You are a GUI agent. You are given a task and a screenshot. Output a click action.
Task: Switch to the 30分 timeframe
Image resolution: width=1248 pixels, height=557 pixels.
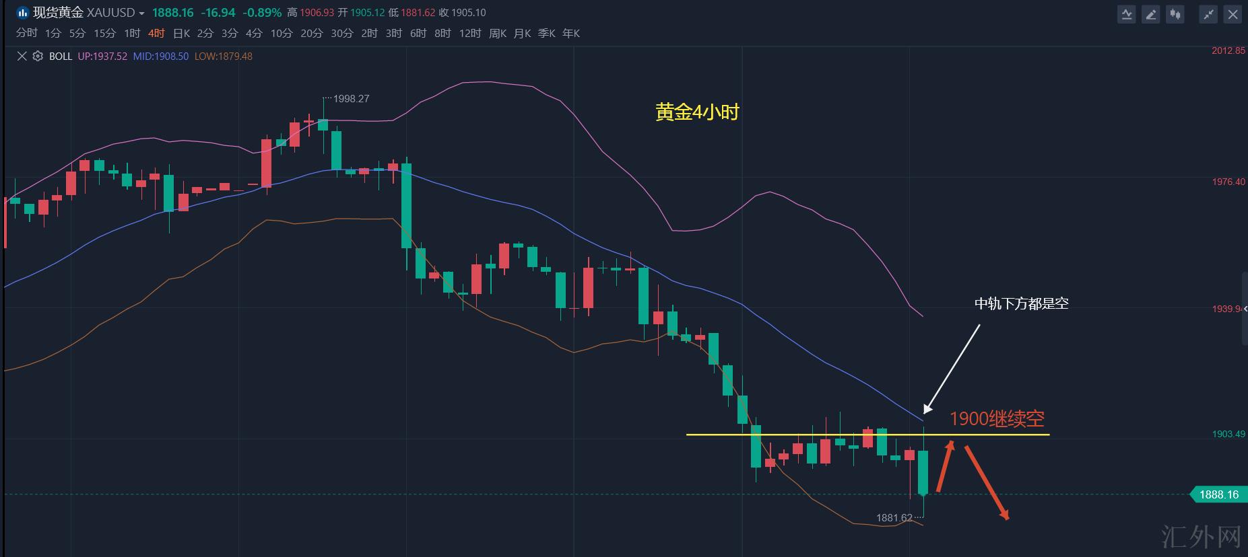[341, 34]
